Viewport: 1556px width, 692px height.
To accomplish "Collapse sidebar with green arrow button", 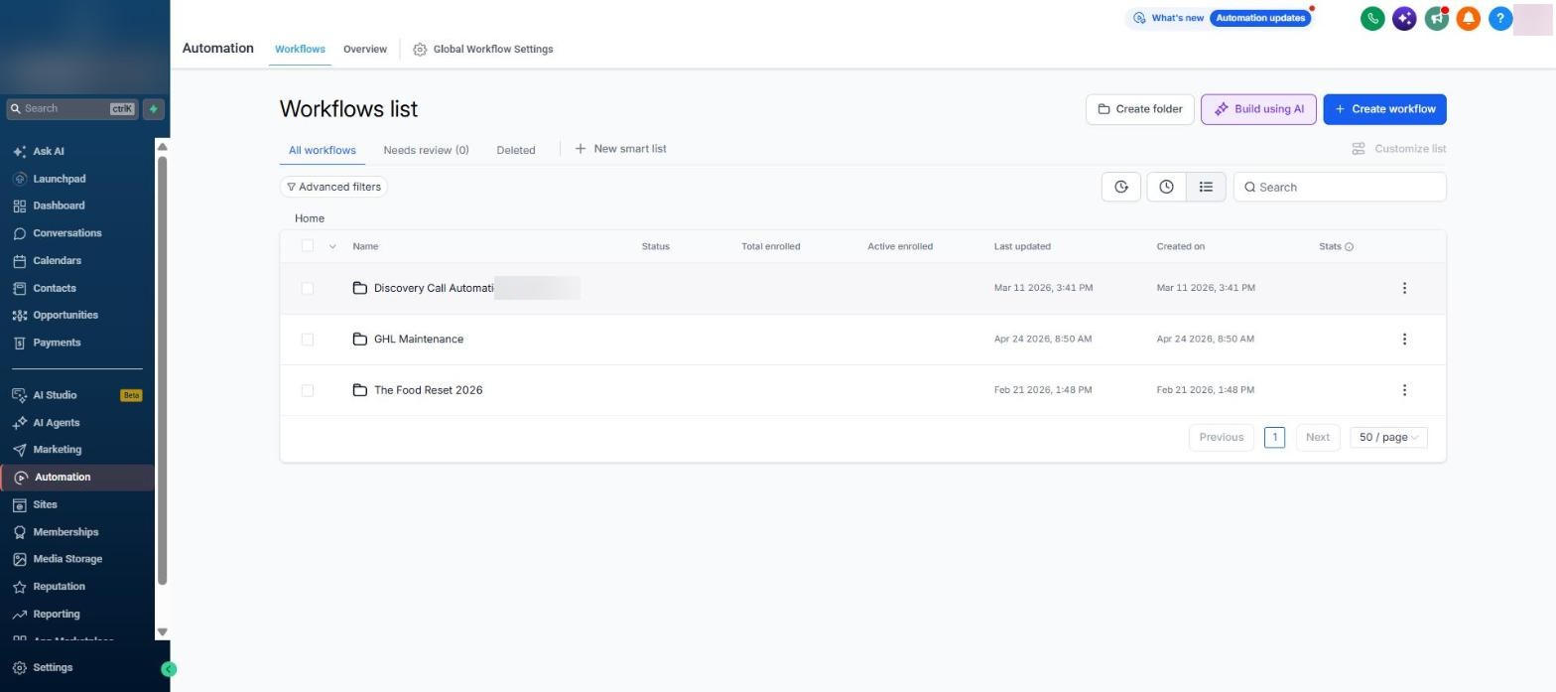I will point(169,669).
